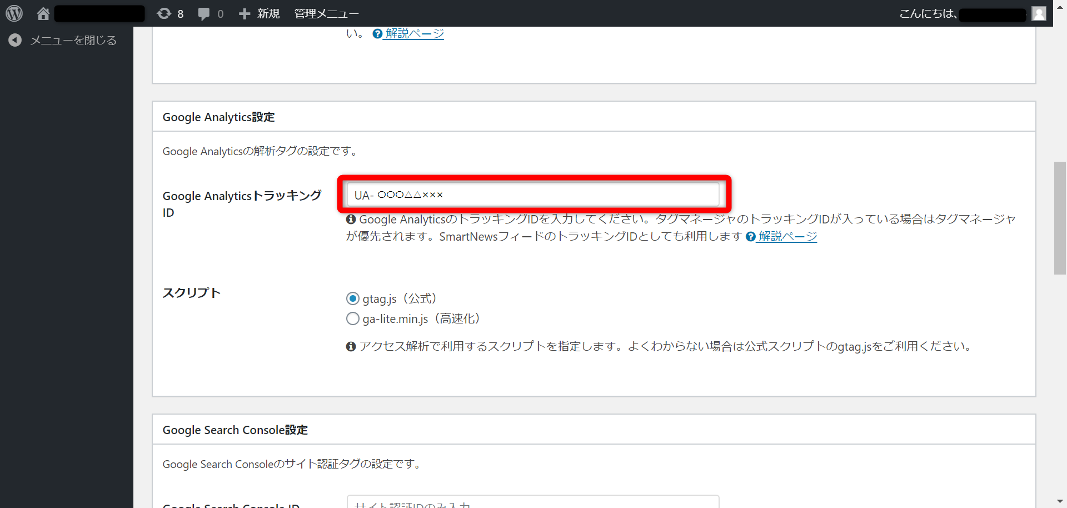Viewport: 1067px width, 508px height.
Task: Click the Google Search Console設定 heading
Action: point(235,430)
